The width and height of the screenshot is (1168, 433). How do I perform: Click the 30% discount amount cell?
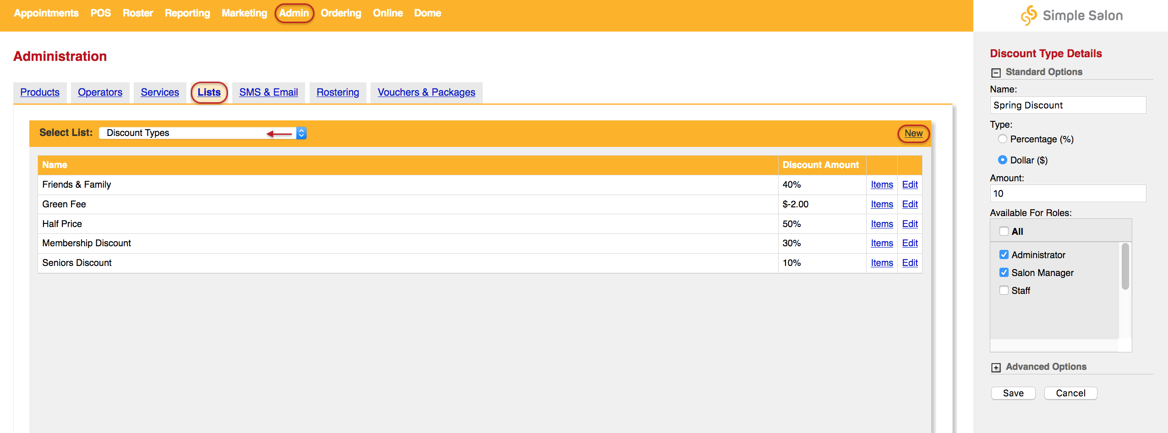(x=822, y=243)
